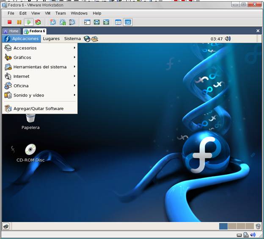The height and width of the screenshot is (239, 264).
Task: Click the console view toolbar icon
Action: click(128, 22)
